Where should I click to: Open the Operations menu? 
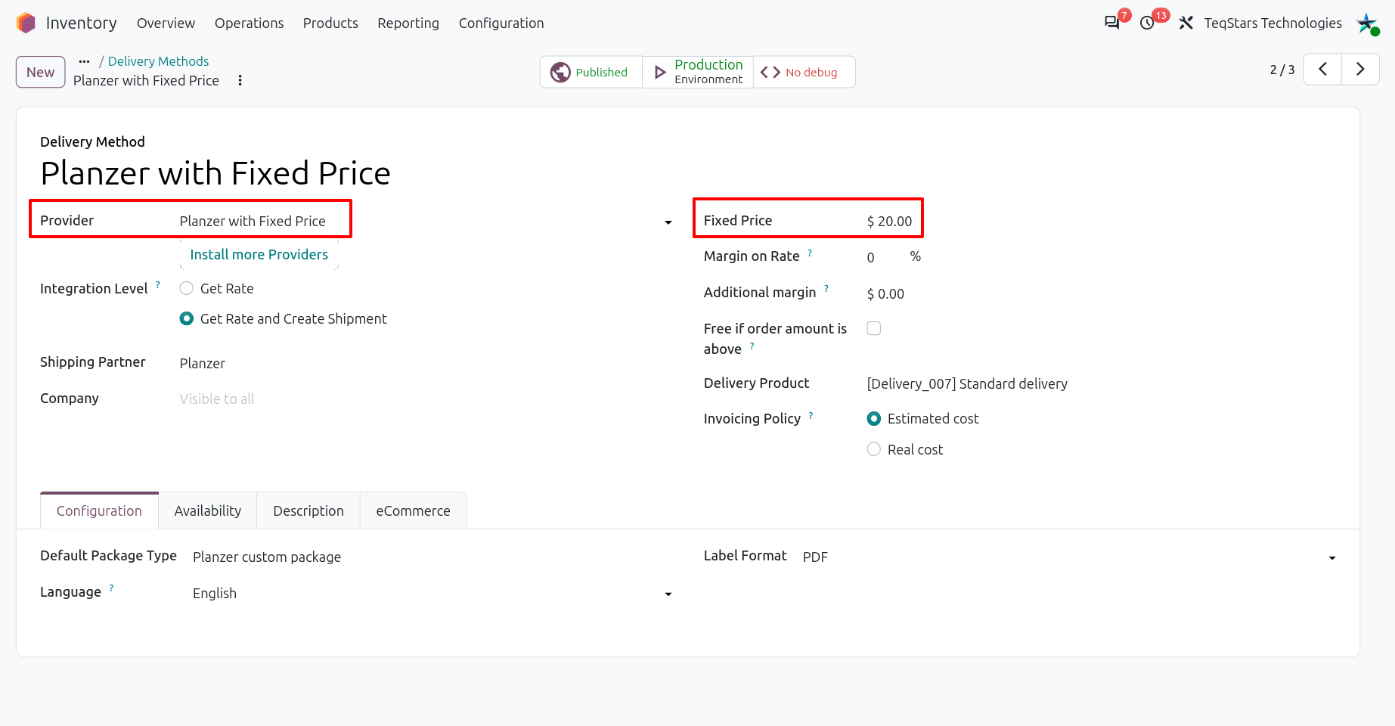[249, 23]
